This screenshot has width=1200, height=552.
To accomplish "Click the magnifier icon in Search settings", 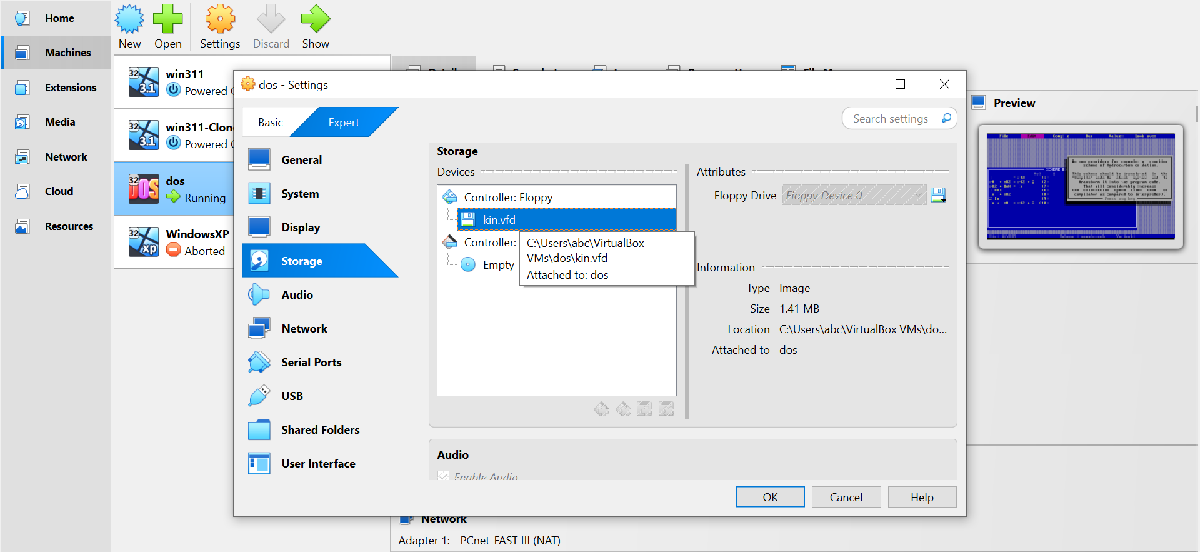I will [946, 118].
